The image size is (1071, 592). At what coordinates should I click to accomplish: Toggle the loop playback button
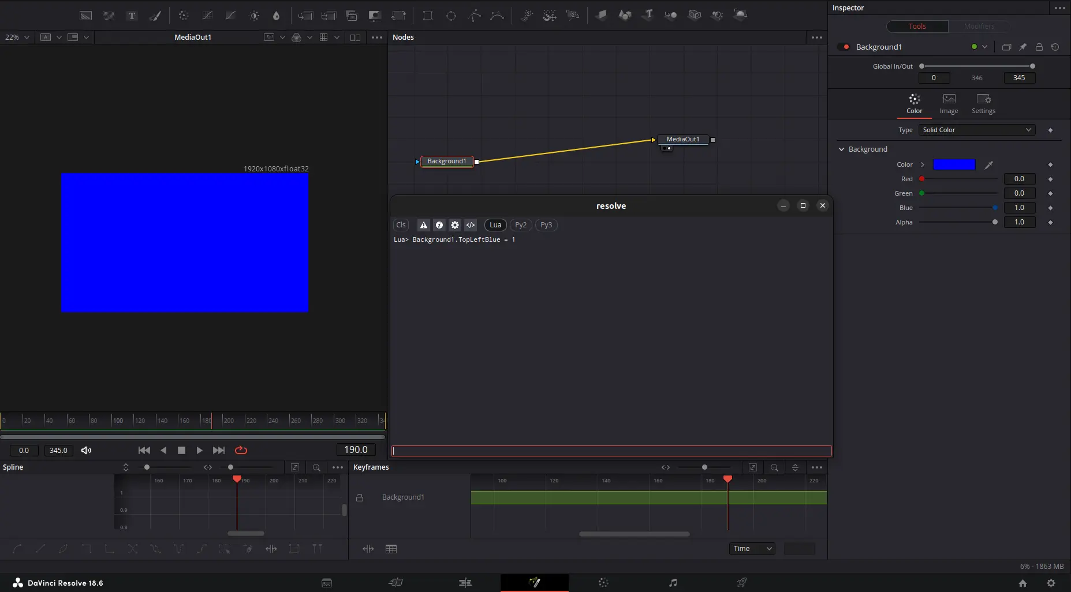click(x=241, y=450)
